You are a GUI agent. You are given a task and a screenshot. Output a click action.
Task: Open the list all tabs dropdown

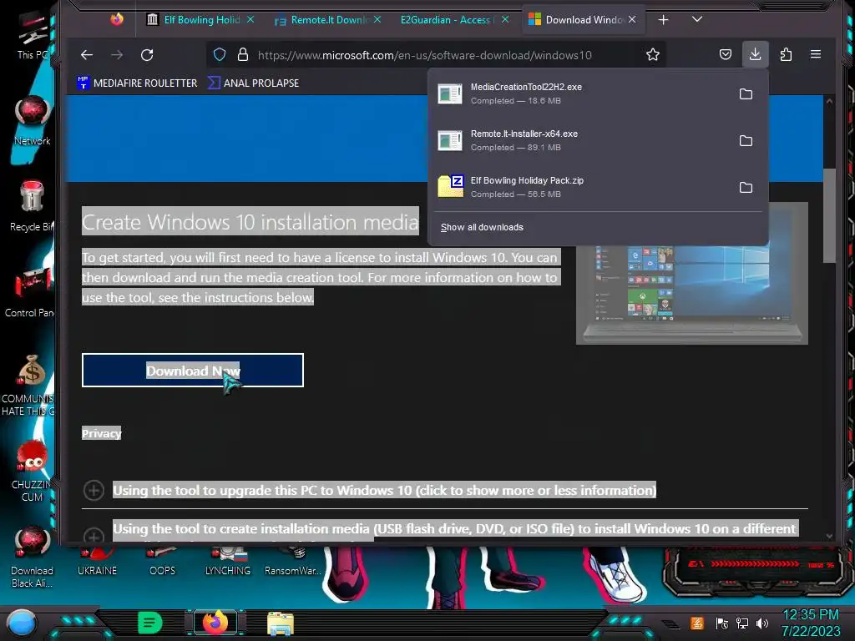pos(697,20)
